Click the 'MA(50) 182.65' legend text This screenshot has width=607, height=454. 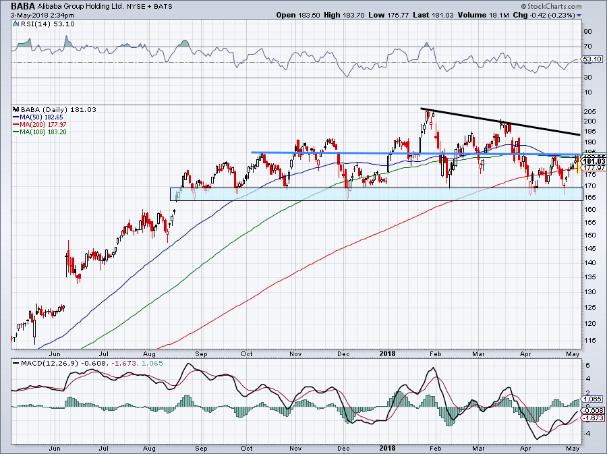41,117
